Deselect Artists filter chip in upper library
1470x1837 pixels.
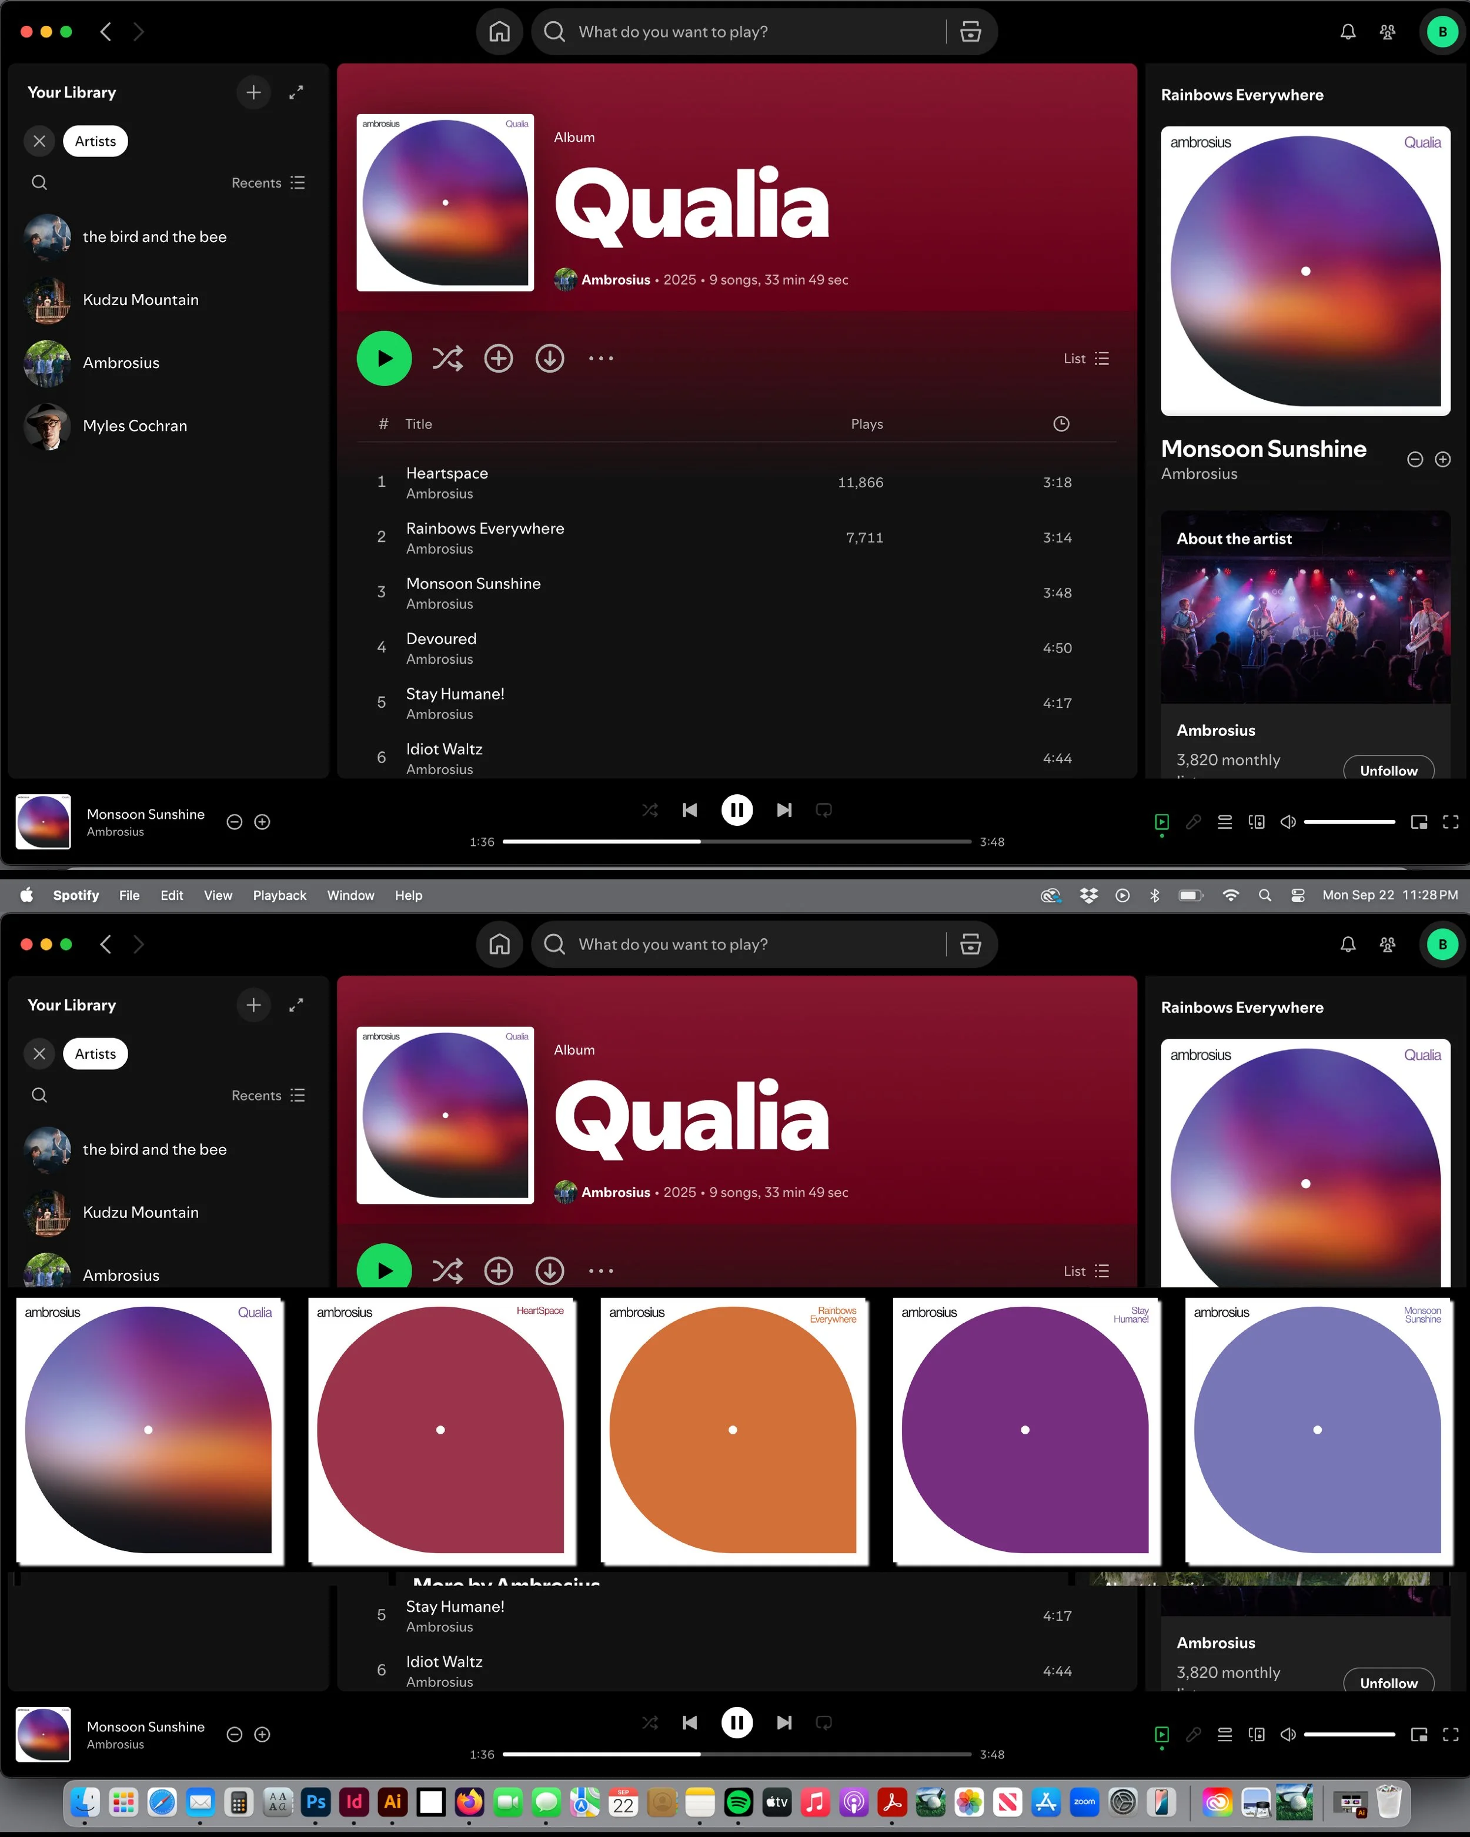pyautogui.click(x=95, y=142)
